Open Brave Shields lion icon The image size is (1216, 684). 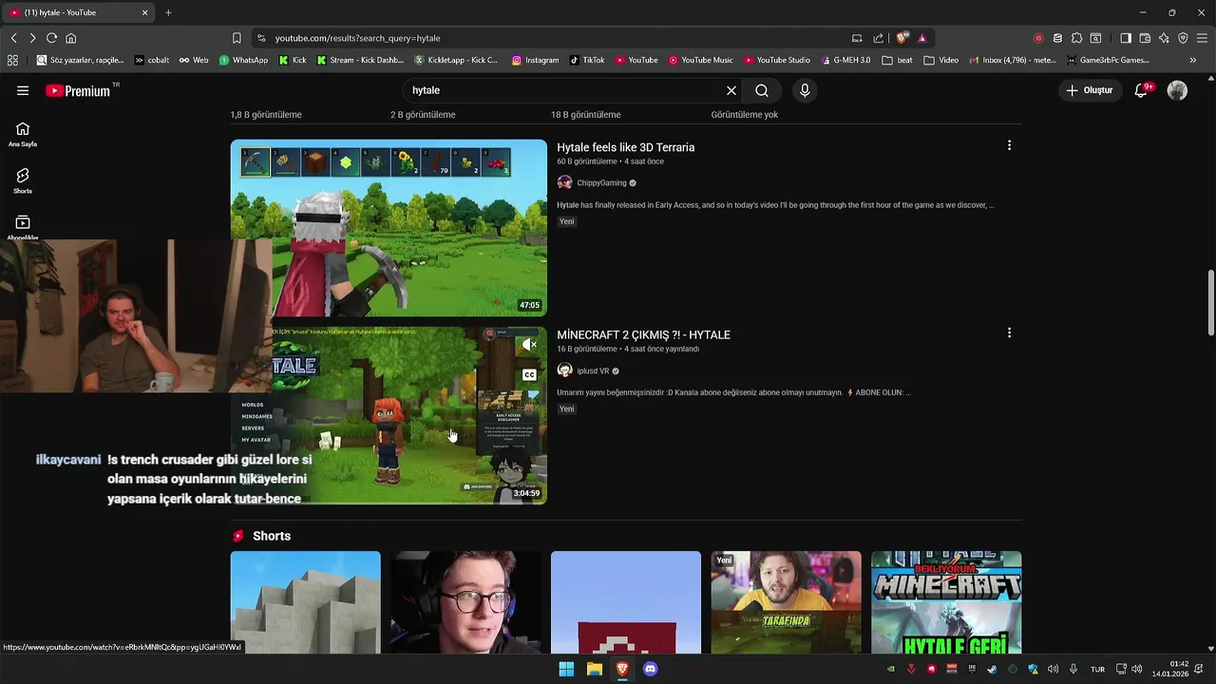pyautogui.click(x=902, y=38)
